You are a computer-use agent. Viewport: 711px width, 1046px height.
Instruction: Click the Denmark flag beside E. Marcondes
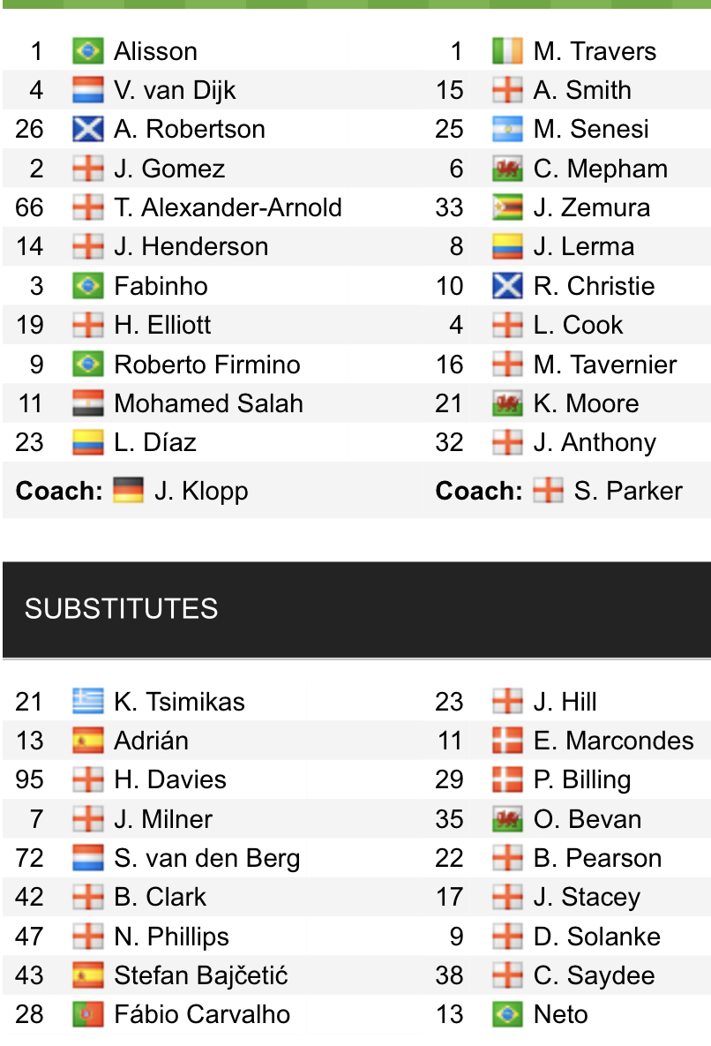[507, 741]
